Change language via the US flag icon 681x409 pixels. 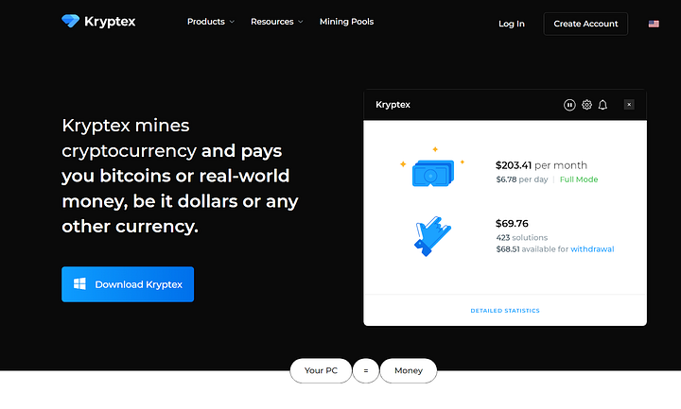[x=654, y=24]
